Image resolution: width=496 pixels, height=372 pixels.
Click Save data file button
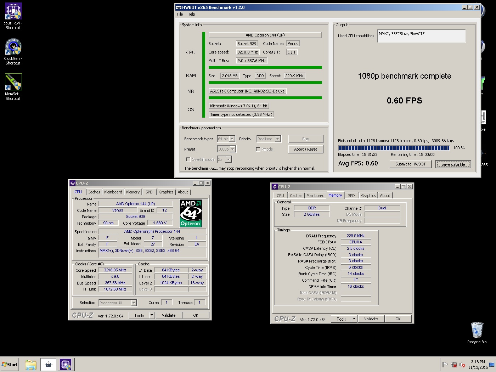[x=453, y=164]
